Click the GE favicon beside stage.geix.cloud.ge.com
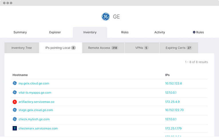This screenshot has width=219, height=139. click(15, 110)
